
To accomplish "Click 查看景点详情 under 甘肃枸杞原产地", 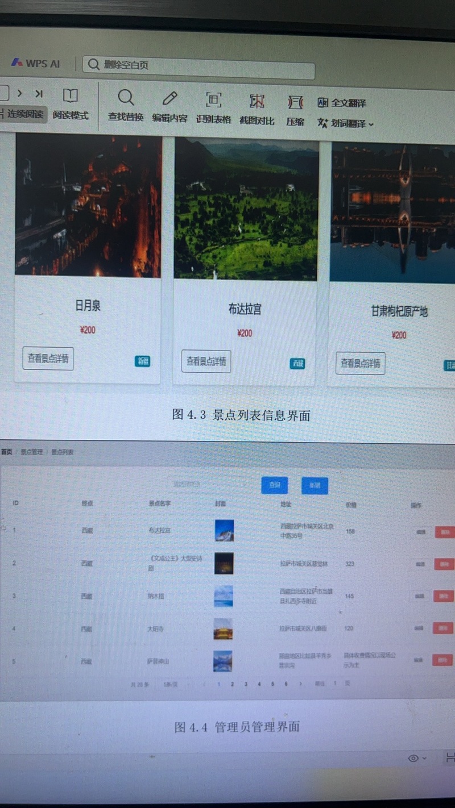I will click(360, 363).
